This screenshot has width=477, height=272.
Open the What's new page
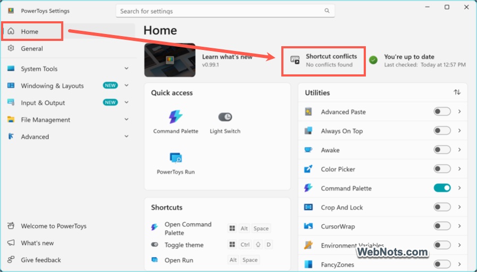[x=68, y=243]
